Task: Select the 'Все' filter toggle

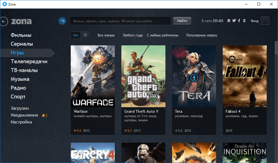Action: [x=76, y=35]
